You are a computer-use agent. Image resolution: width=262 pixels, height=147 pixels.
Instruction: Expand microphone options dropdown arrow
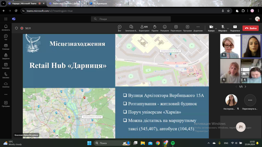[228, 28]
